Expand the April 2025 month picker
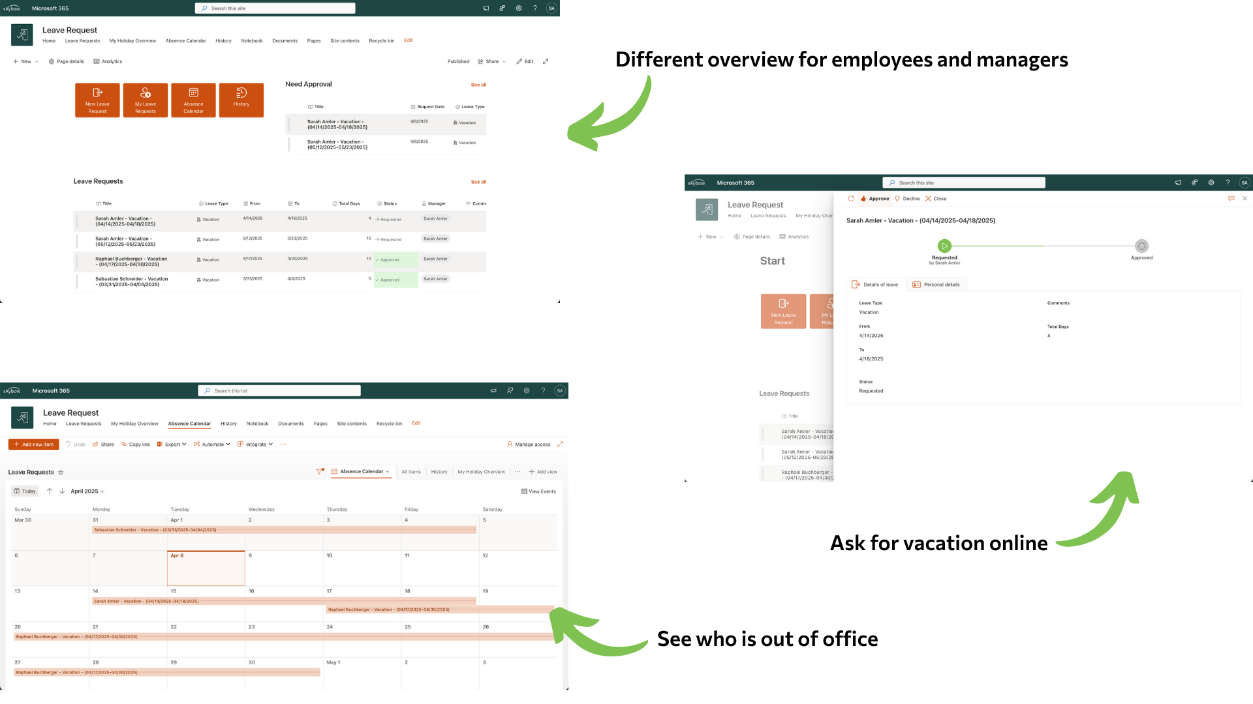Viewport: 1253px width, 704px height. tap(87, 491)
